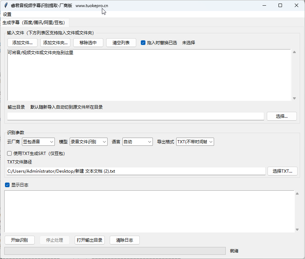
Task: Click the 打开输出目录 button
Action: pos(90,240)
